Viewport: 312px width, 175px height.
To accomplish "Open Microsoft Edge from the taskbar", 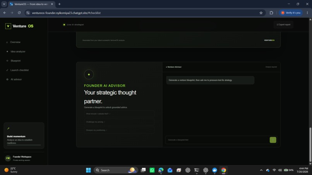I will click(x=161, y=170).
